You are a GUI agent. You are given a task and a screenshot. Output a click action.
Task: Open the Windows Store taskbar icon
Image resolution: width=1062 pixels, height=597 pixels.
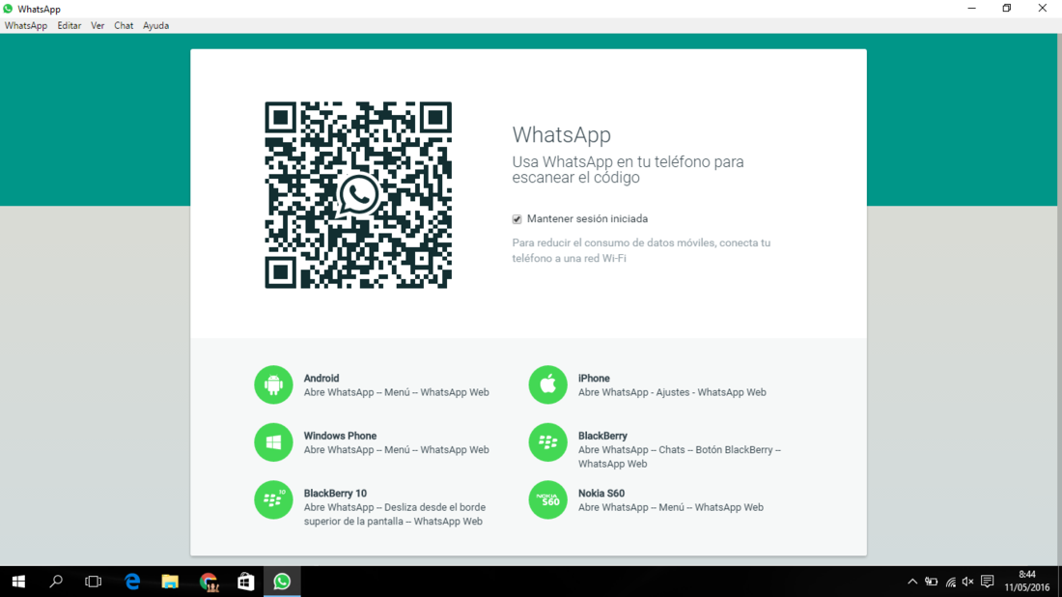tap(246, 582)
